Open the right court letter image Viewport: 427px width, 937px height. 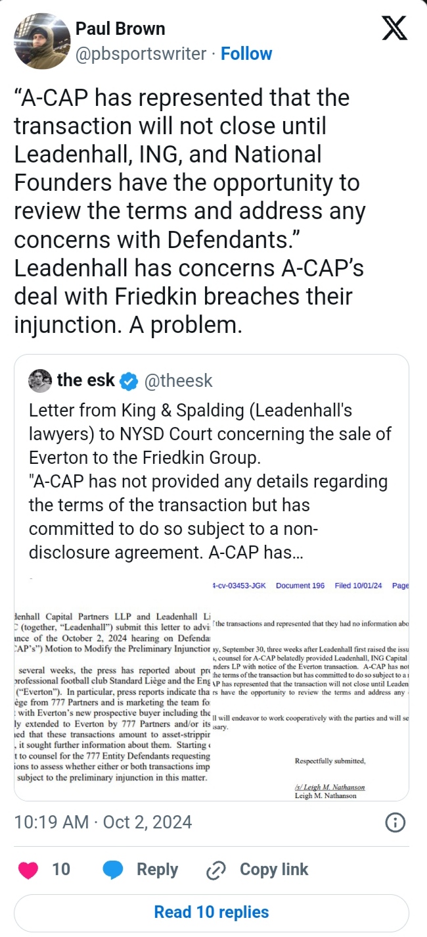(310, 688)
